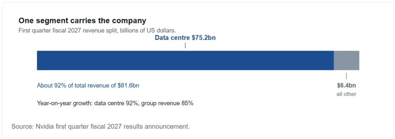395x139 pixels.
Task: Click the tick mark under Data centre label
Action: tap(185, 45)
